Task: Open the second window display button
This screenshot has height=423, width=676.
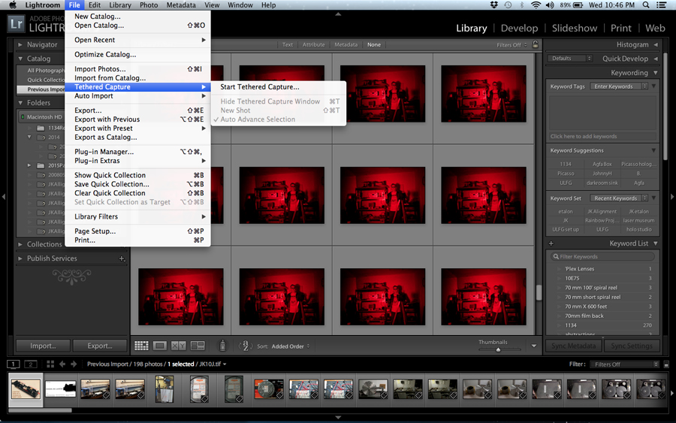Action: pyautogui.click(x=30, y=364)
